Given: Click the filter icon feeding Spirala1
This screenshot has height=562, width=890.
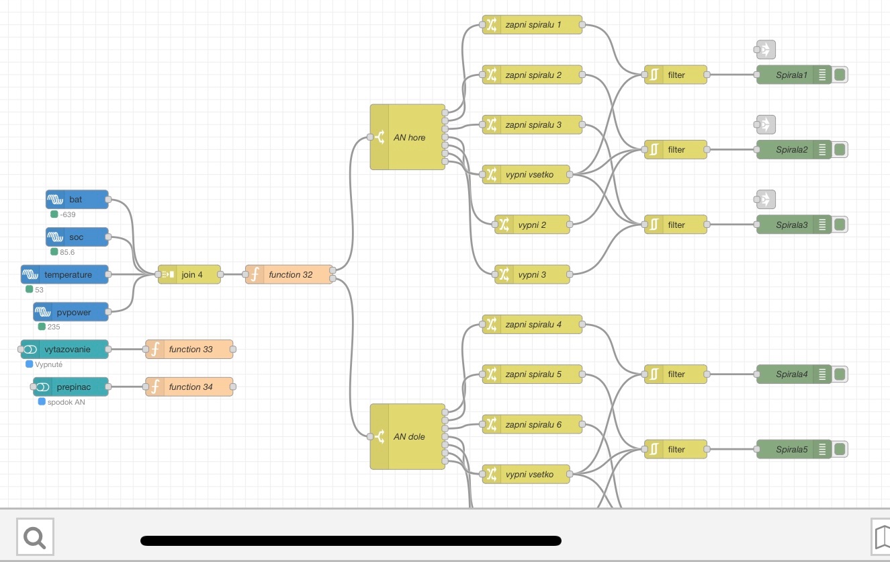Looking at the screenshot, I should click(654, 75).
